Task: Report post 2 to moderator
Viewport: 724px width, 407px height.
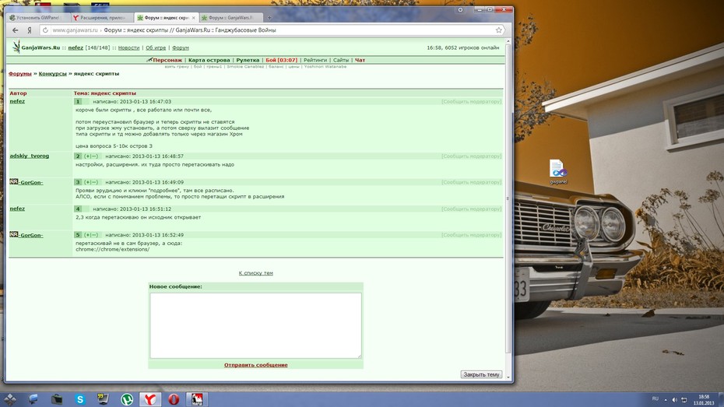Action: 471,156
